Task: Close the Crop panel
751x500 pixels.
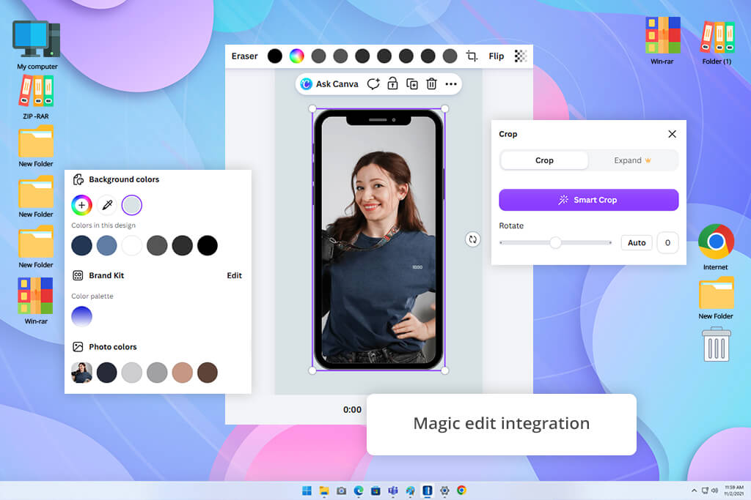Action: coord(672,134)
